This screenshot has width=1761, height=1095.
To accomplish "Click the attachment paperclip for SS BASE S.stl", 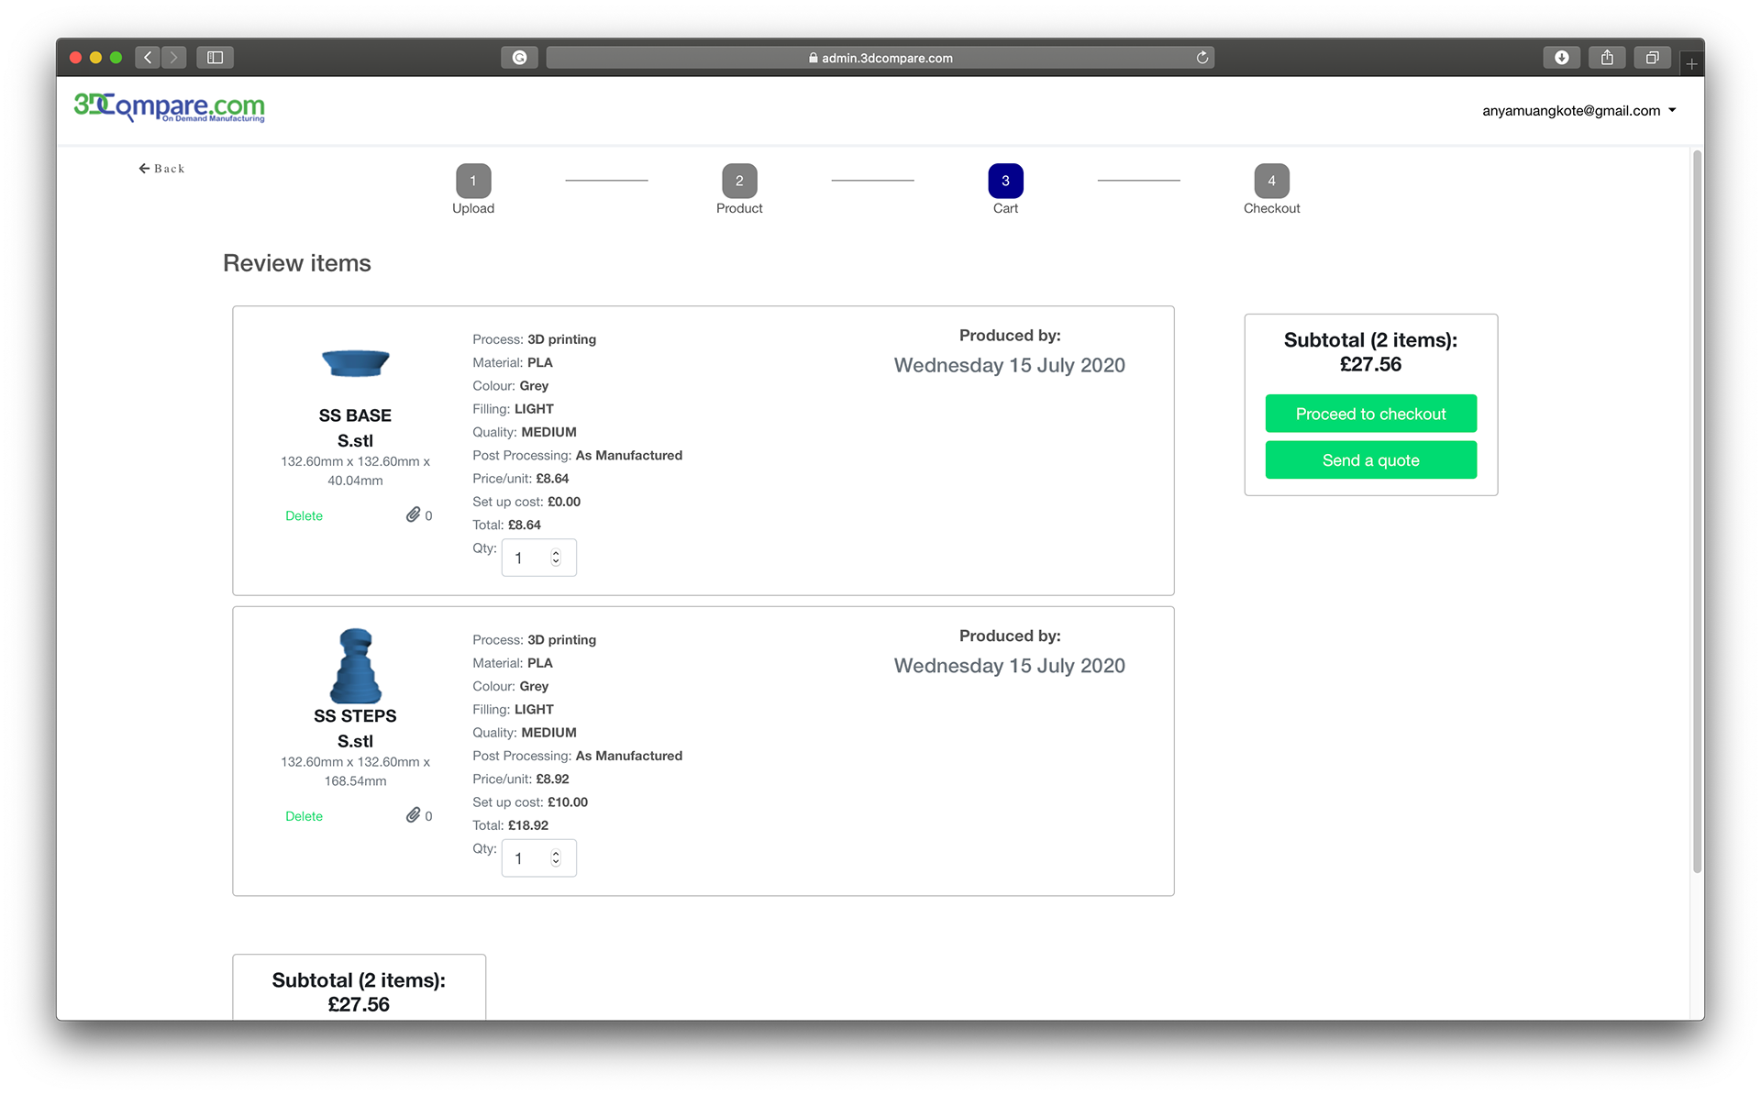I will (x=414, y=514).
